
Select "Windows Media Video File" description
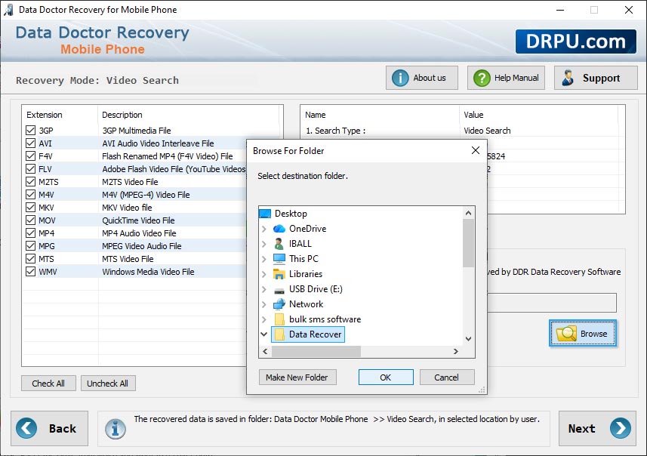click(x=148, y=272)
